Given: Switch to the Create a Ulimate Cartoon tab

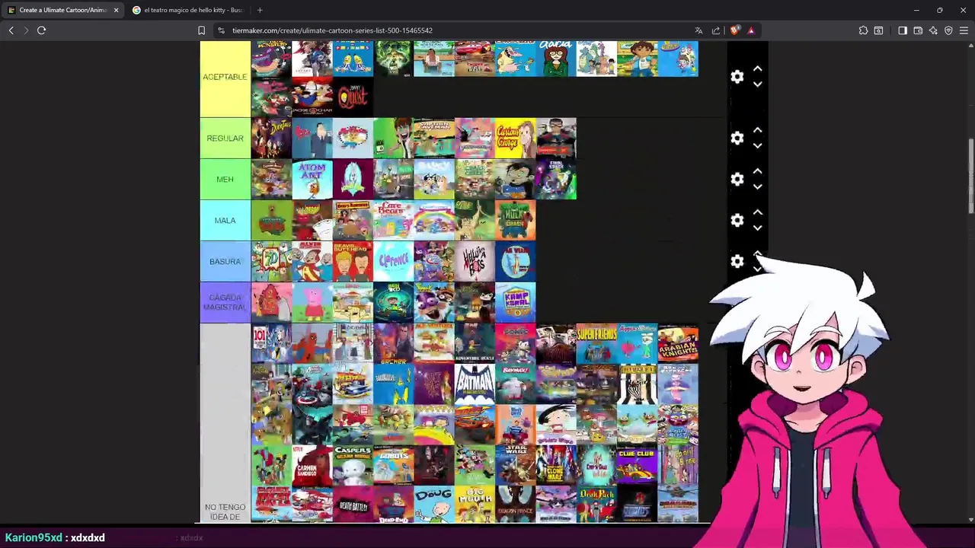Looking at the screenshot, I should click(x=62, y=10).
